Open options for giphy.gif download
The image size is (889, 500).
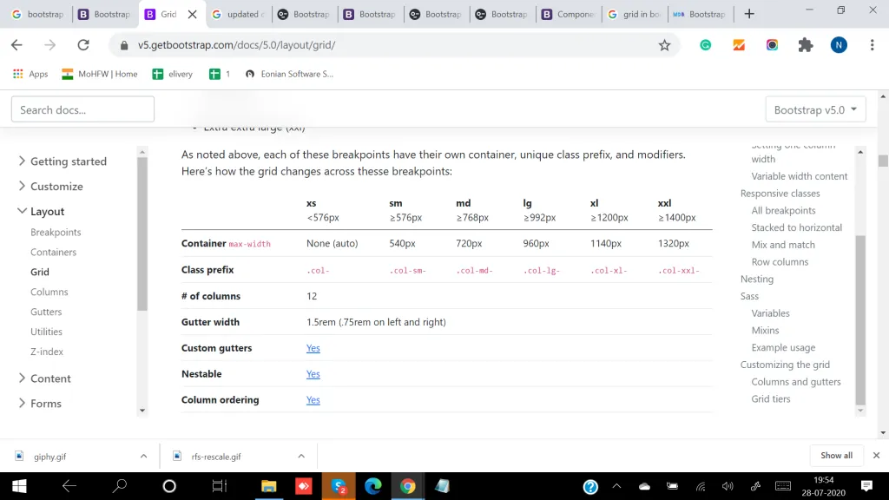tap(143, 456)
